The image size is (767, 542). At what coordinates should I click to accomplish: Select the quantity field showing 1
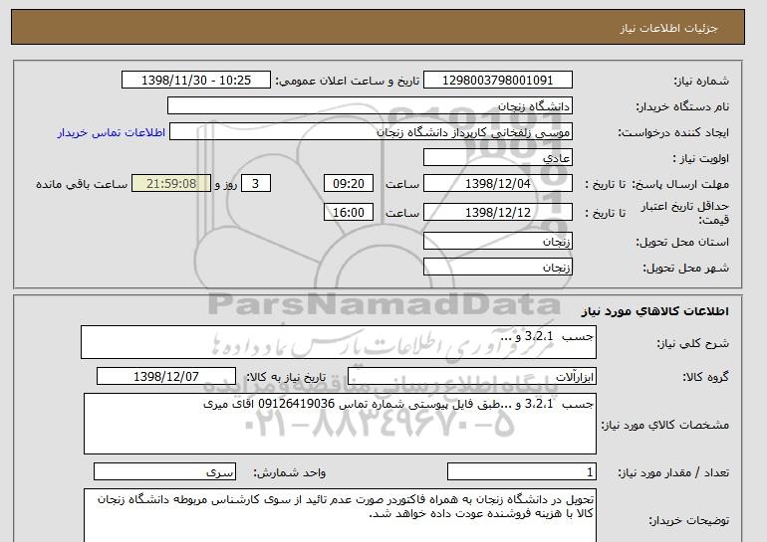click(x=521, y=471)
